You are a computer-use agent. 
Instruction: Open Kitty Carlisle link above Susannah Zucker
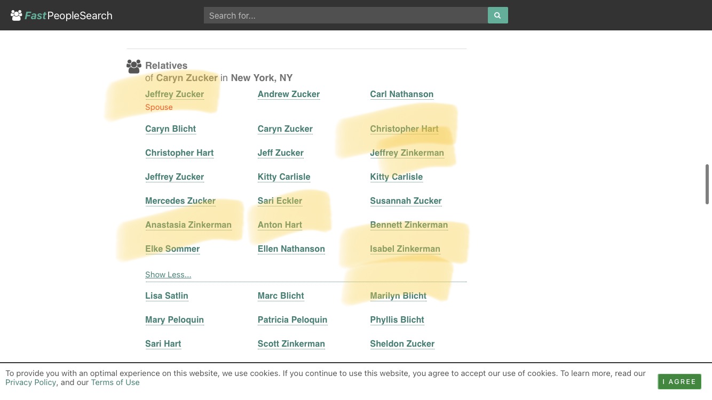(x=396, y=177)
